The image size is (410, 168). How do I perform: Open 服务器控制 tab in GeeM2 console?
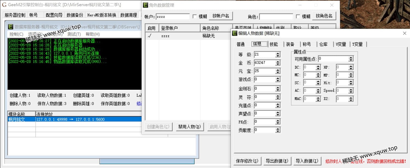(15, 15)
